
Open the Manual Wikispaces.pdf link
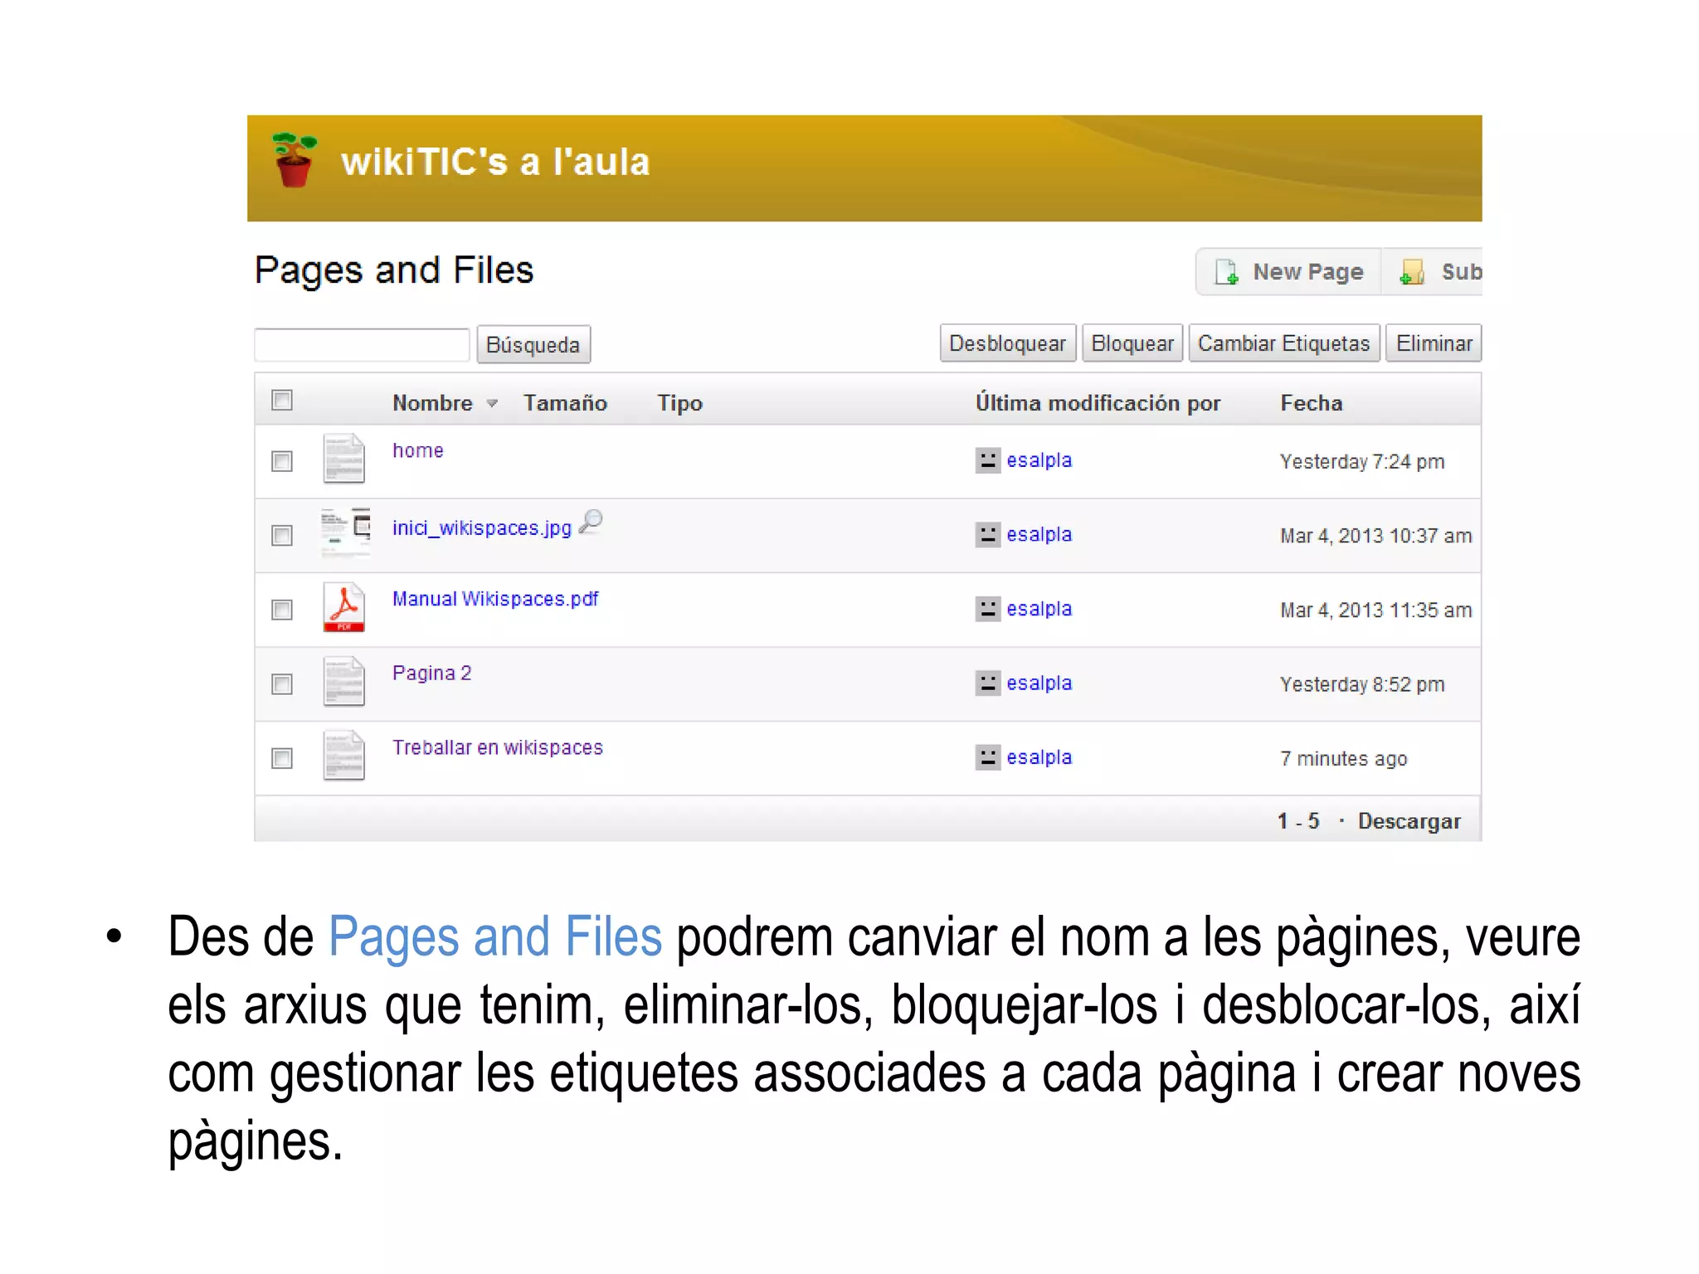pyautogui.click(x=495, y=599)
